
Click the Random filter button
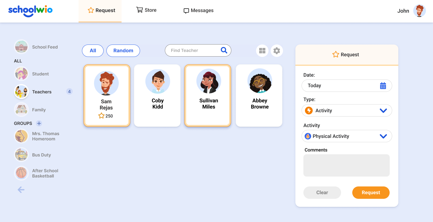pyautogui.click(x=123, y=51)
